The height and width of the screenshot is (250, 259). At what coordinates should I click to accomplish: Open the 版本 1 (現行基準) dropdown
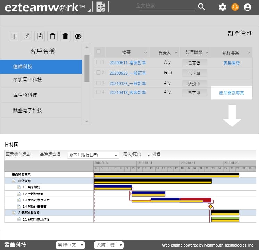[93, 155]
